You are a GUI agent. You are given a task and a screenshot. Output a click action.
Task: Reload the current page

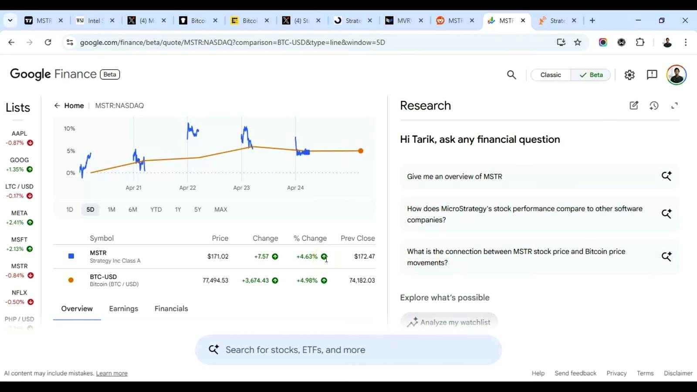pos(48,42)
